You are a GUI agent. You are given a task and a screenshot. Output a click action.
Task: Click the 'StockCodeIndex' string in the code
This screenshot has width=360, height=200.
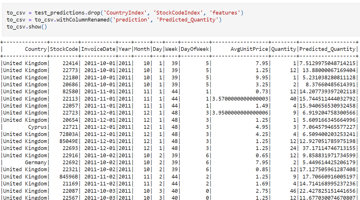tap(180, 12)
